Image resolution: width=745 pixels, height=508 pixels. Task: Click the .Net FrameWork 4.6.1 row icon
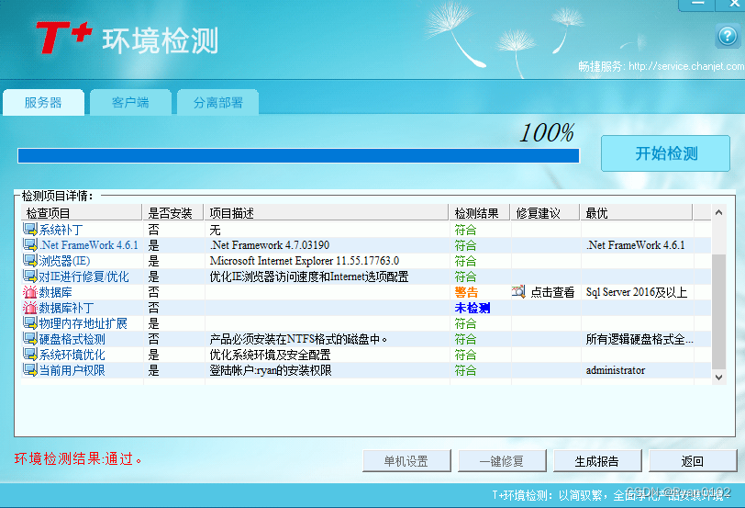30,245
